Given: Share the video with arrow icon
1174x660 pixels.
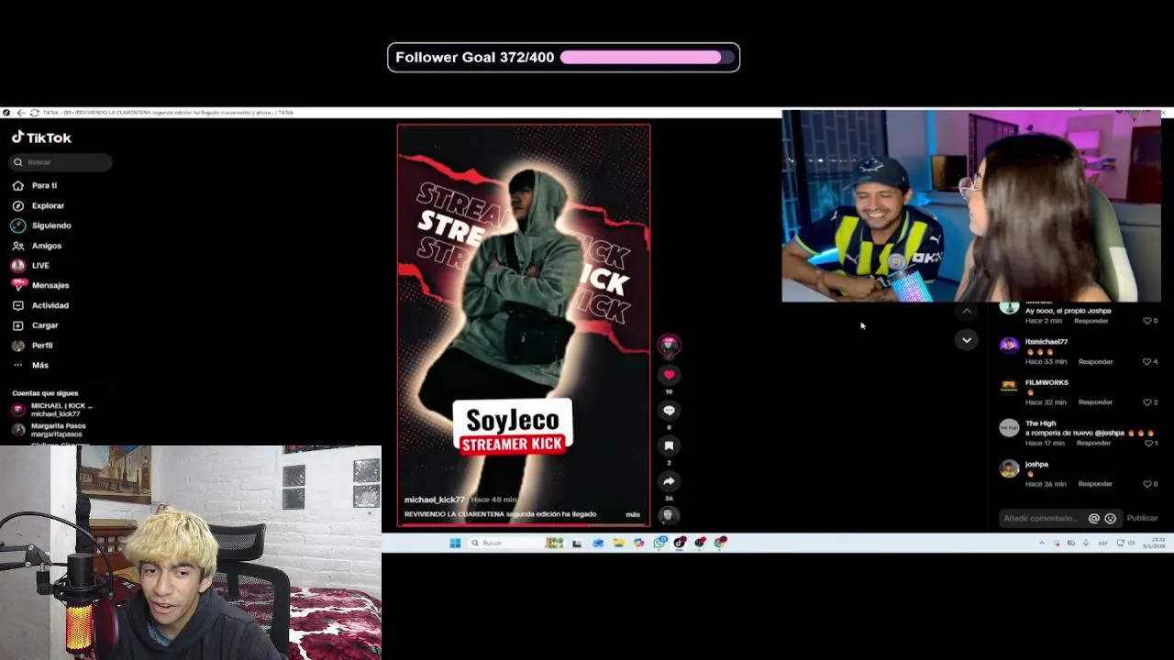Looking at the screenshot, I should click(669, 480).
